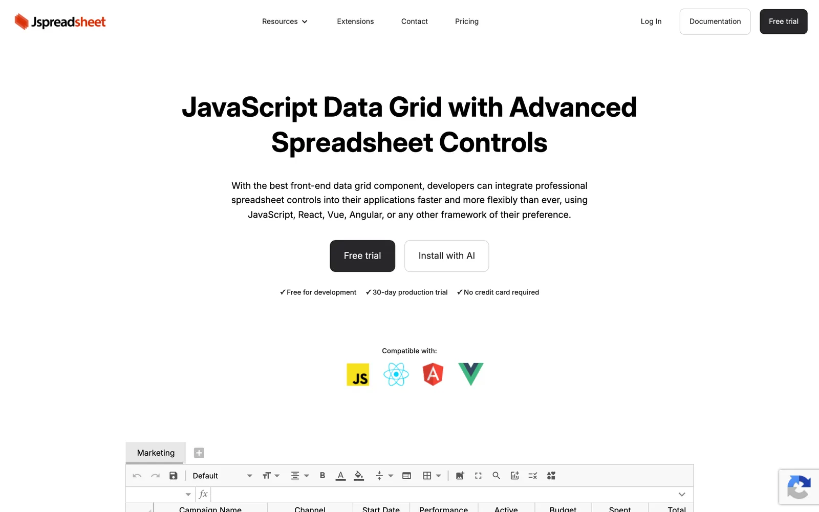Image resolution: width=819 pixels, height=512 pixels.
Task: Open the font color picker
Action: pyautogui.click(x=340, y=476)
